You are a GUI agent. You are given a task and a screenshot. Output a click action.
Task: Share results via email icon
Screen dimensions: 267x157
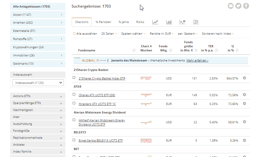pyautogui.click(x=231, y=6)
